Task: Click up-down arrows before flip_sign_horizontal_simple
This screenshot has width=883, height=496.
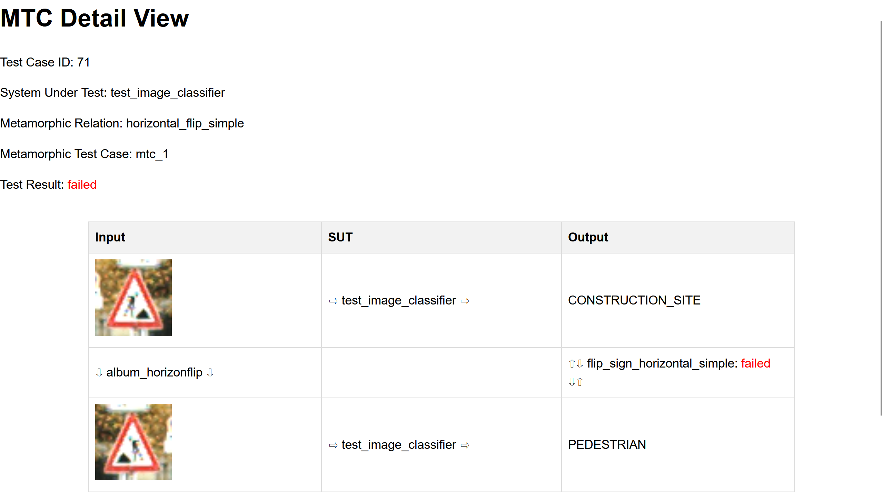Action: (x=576, y=364)
